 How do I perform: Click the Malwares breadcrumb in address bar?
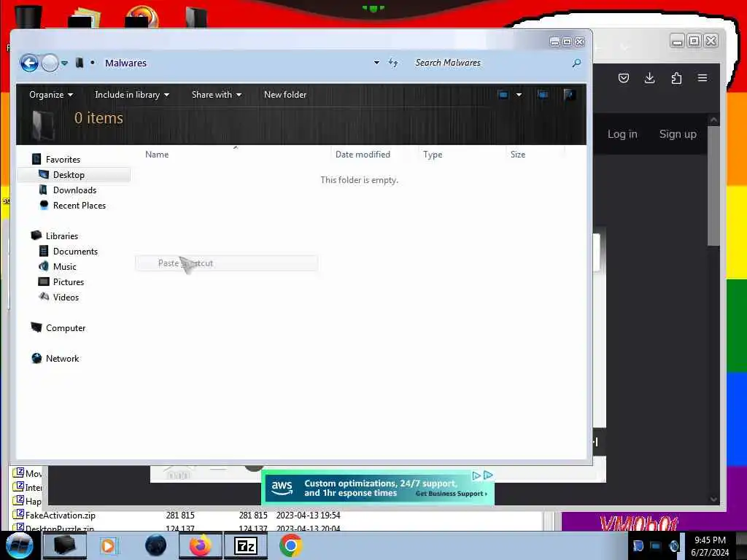pyautogui.click(x=125, y=63)
